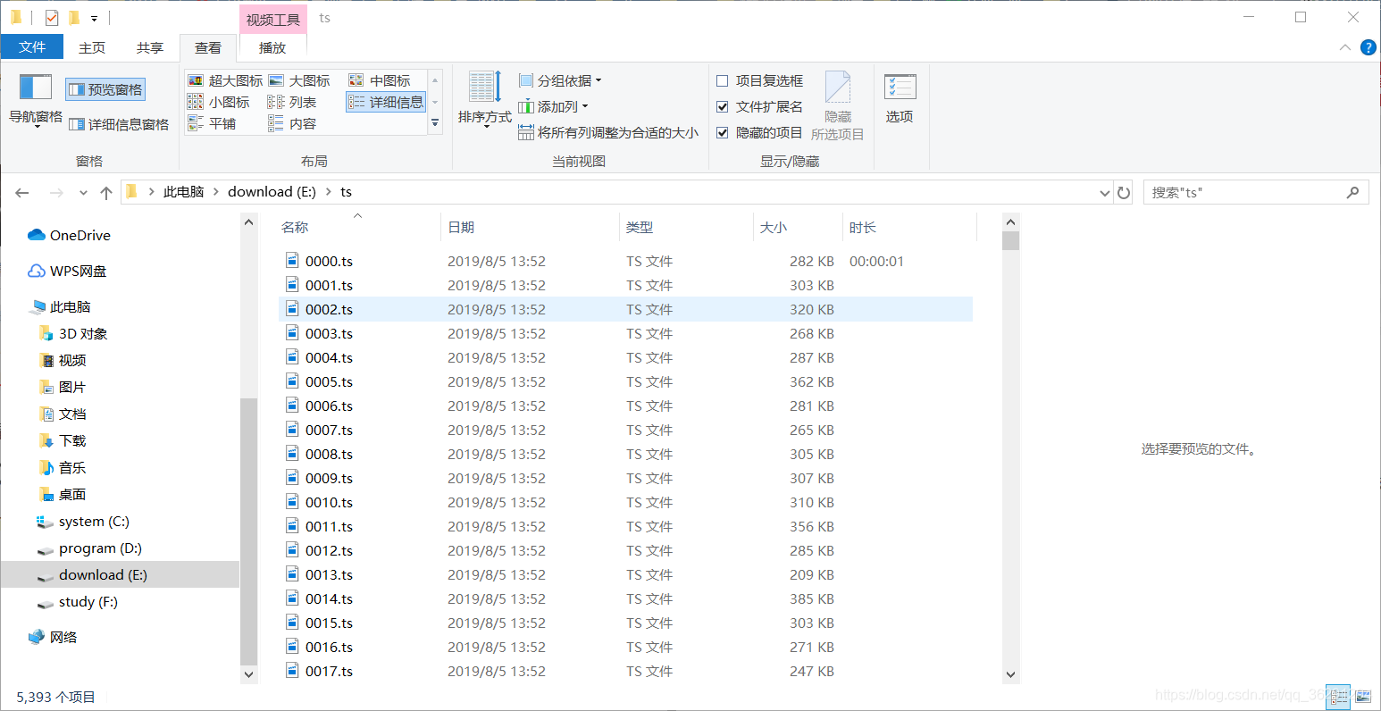Select List (列表) layout
1381x711 pixels.
tap(292, 102)
